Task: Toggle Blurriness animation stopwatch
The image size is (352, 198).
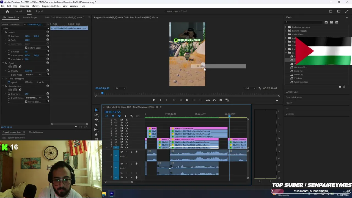Action: tap(9, 94)
